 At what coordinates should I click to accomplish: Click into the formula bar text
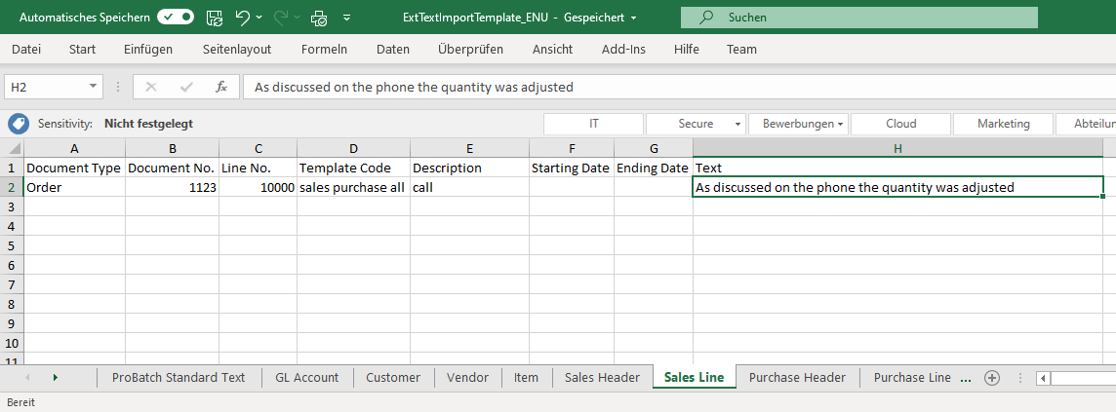pyautogui.click(x=679, y=87)
